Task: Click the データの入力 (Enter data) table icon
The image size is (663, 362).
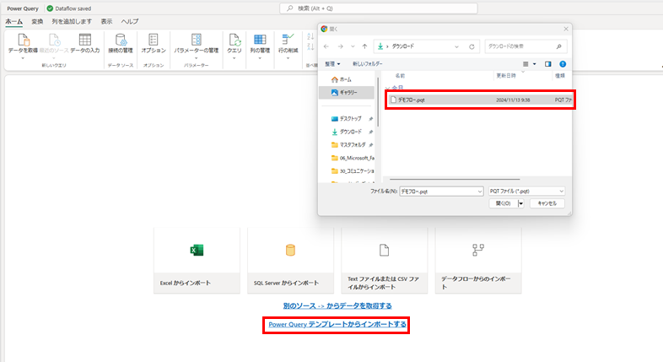Action: 85,40
